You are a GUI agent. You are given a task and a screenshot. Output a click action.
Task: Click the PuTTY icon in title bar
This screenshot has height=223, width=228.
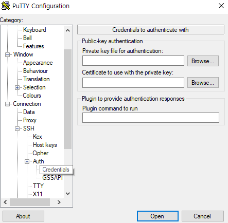click(x=6, y=6)
